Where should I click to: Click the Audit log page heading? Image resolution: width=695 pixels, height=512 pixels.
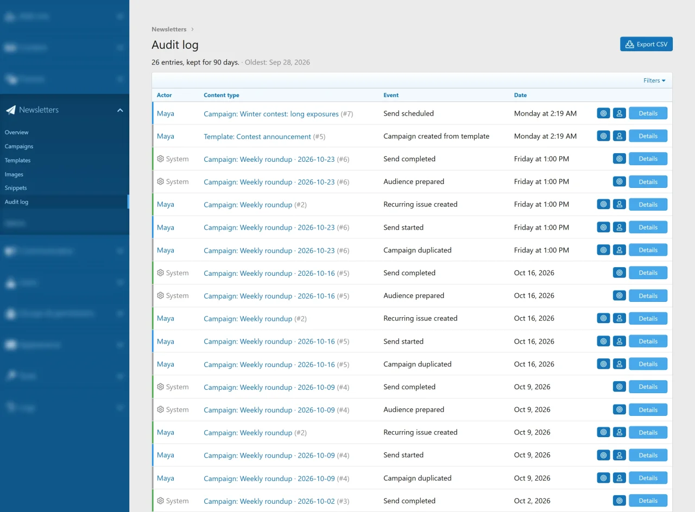pos(175,45)
